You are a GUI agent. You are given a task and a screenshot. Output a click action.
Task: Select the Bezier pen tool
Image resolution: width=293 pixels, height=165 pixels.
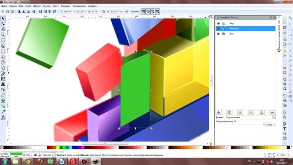tap(3, 73)
